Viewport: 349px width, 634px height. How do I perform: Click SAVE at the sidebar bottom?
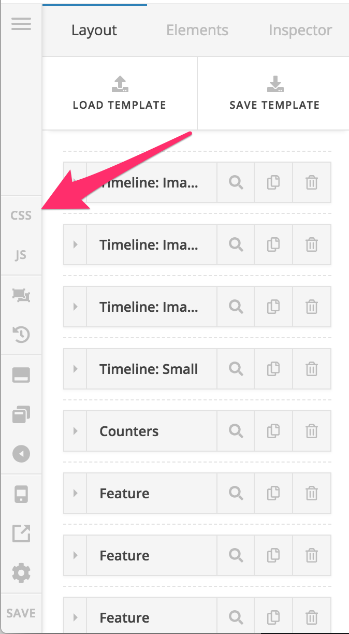tap(21, 613)
